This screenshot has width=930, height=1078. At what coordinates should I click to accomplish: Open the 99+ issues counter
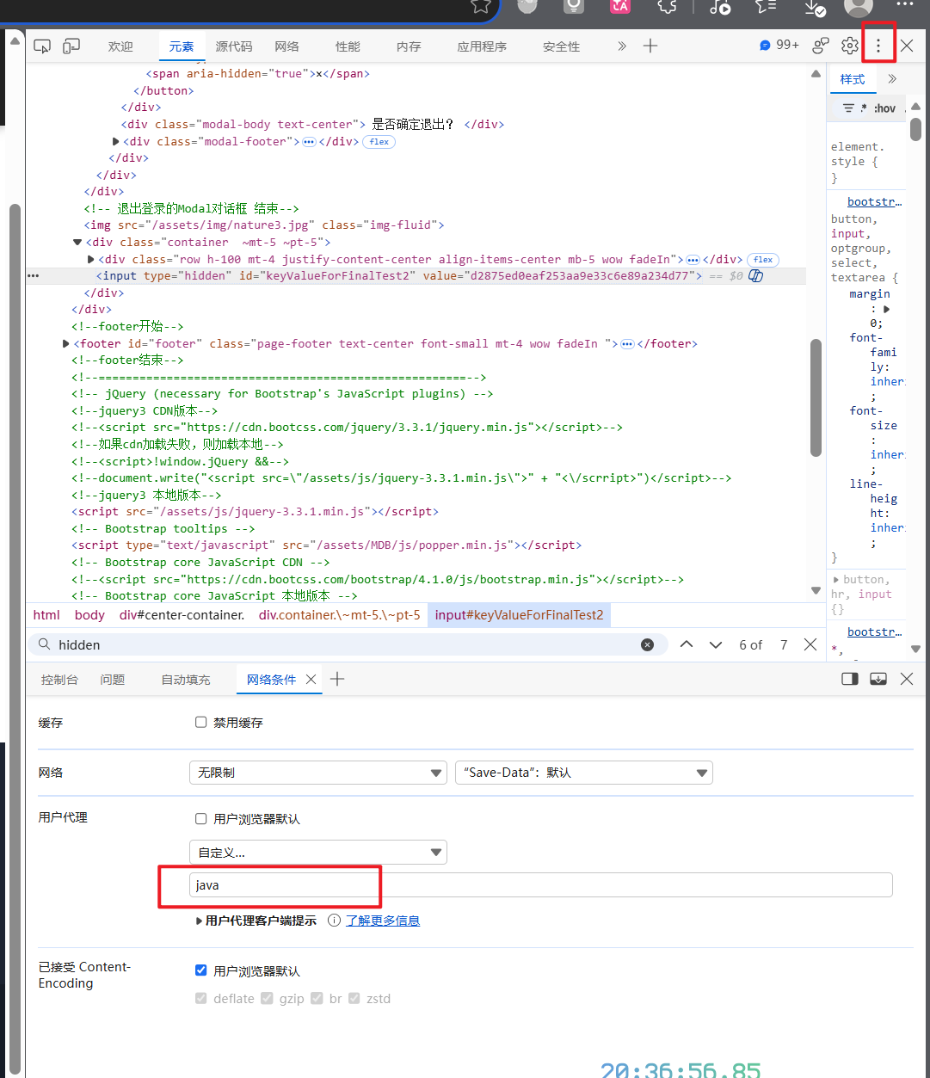click(779, 45)
